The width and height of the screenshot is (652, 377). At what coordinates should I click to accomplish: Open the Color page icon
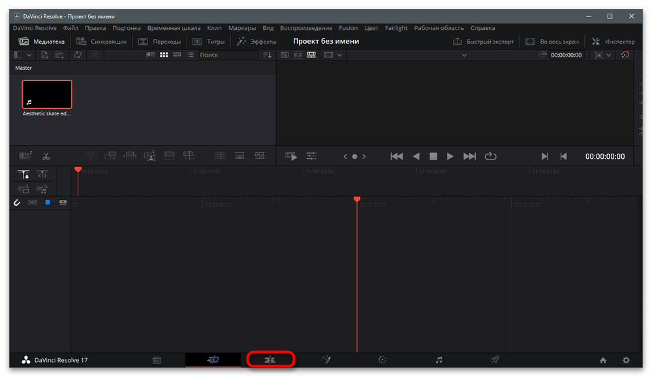[x=382, y=359]
